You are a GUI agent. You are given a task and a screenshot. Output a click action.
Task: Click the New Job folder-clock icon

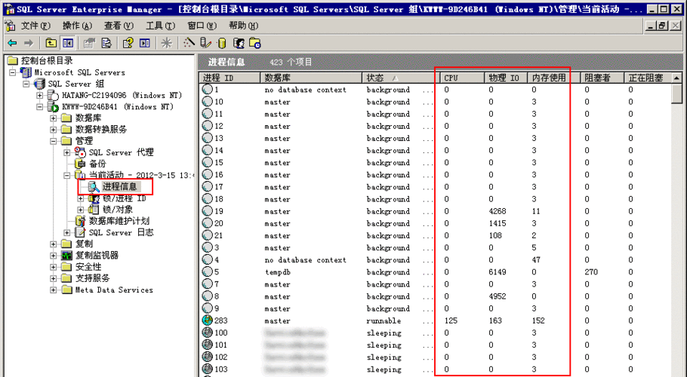(255, 43)
